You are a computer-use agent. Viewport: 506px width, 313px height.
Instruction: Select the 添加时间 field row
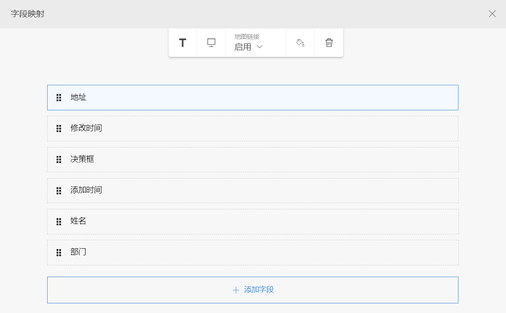pos(253,191)
